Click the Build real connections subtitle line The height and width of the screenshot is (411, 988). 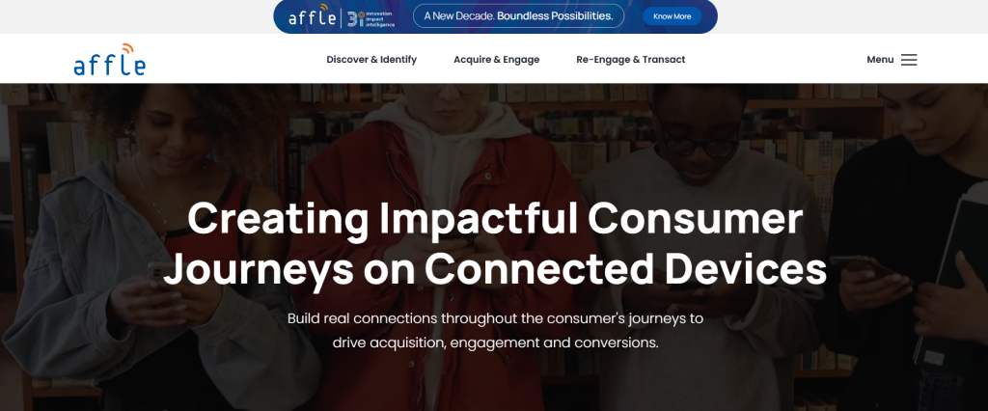pyautogui.click(x=495, y=318)
